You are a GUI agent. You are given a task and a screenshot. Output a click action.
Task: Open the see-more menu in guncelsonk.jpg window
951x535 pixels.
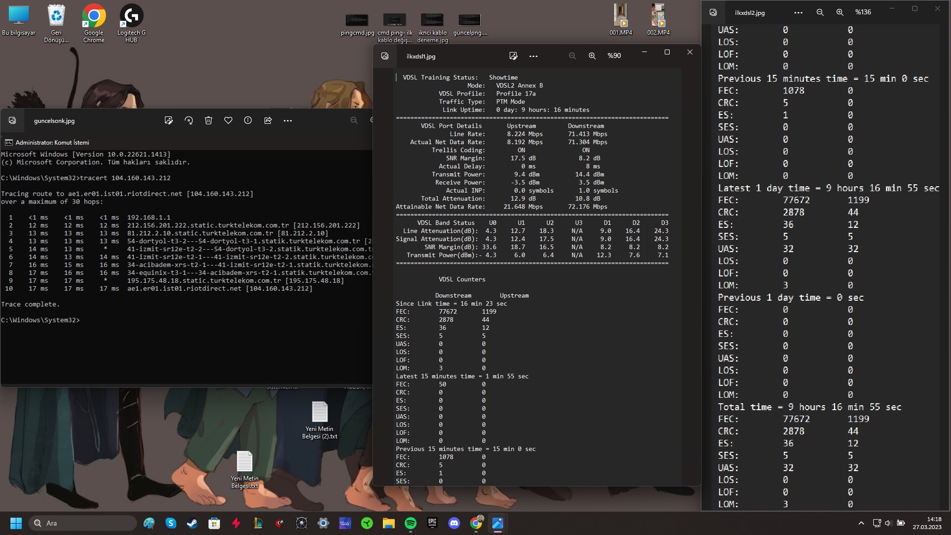coord(288,120)
